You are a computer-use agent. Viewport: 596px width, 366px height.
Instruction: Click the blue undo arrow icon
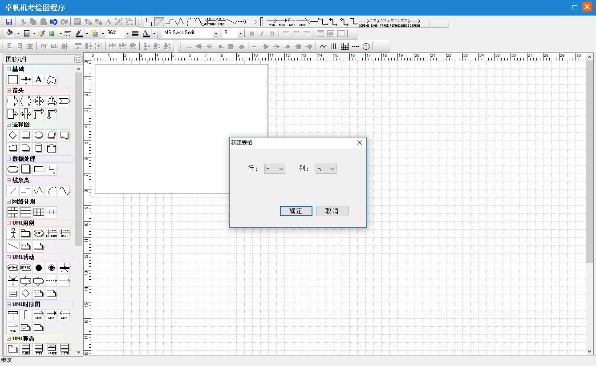tap(53, 21)
